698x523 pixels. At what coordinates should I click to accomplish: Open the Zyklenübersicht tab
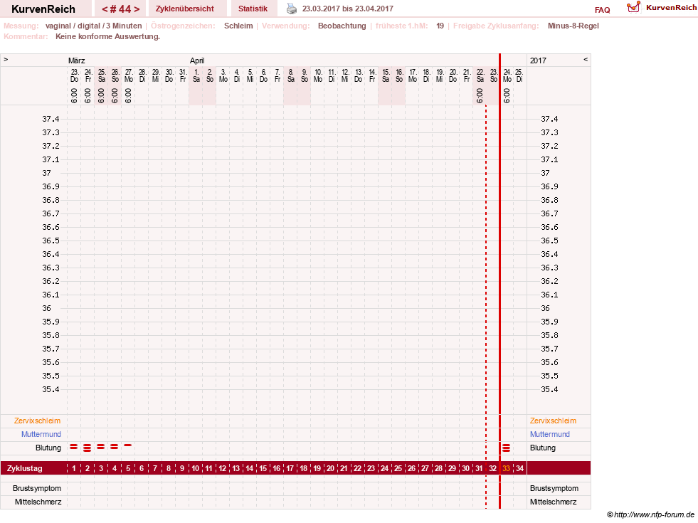[x=185, y=9]
